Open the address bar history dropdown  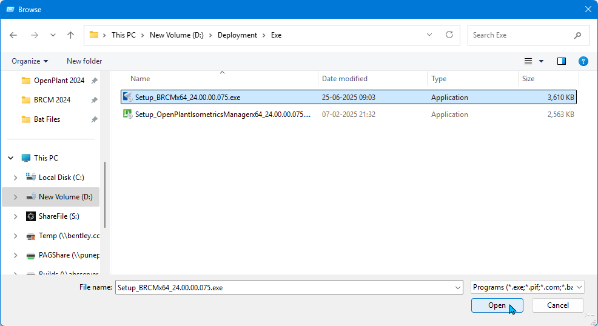(x=429, y=35)
